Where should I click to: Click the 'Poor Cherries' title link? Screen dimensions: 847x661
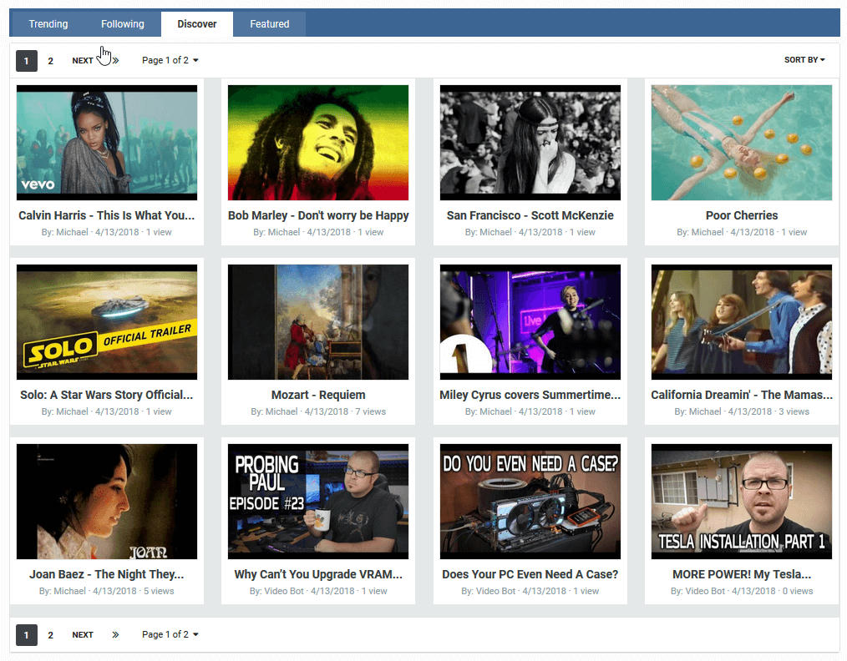(742, 215)
